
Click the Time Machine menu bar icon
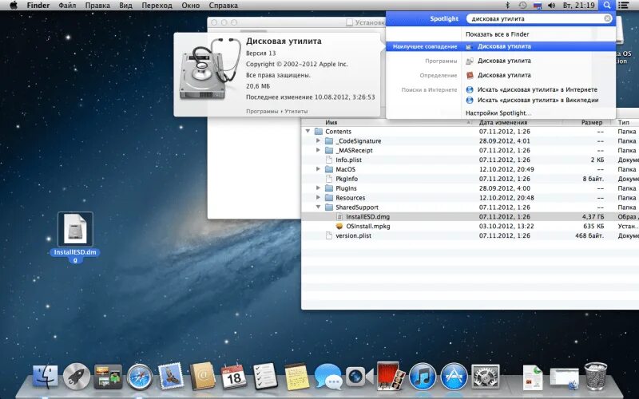click(x=522, y=6)
